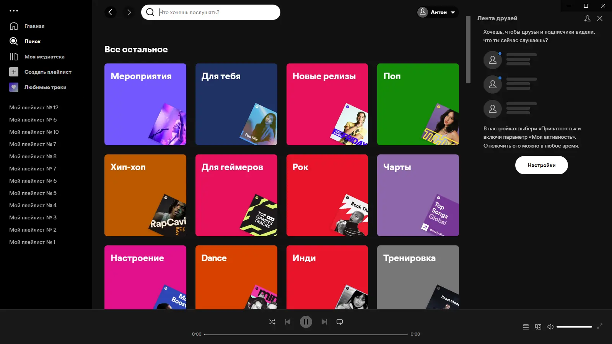
Task: Select Мой плейлист № 10
Action: pyautogui.click(x=34, y=132)
